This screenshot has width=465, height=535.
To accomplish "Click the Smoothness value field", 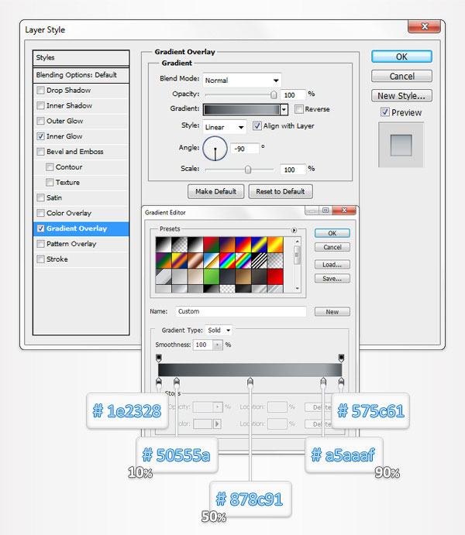I will point(203,345).
